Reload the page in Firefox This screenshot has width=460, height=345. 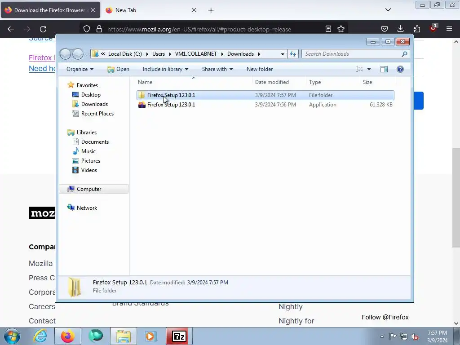point(43,29)
